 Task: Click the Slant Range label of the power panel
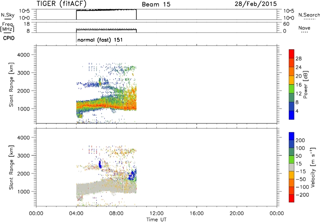[x=11, y=85]
